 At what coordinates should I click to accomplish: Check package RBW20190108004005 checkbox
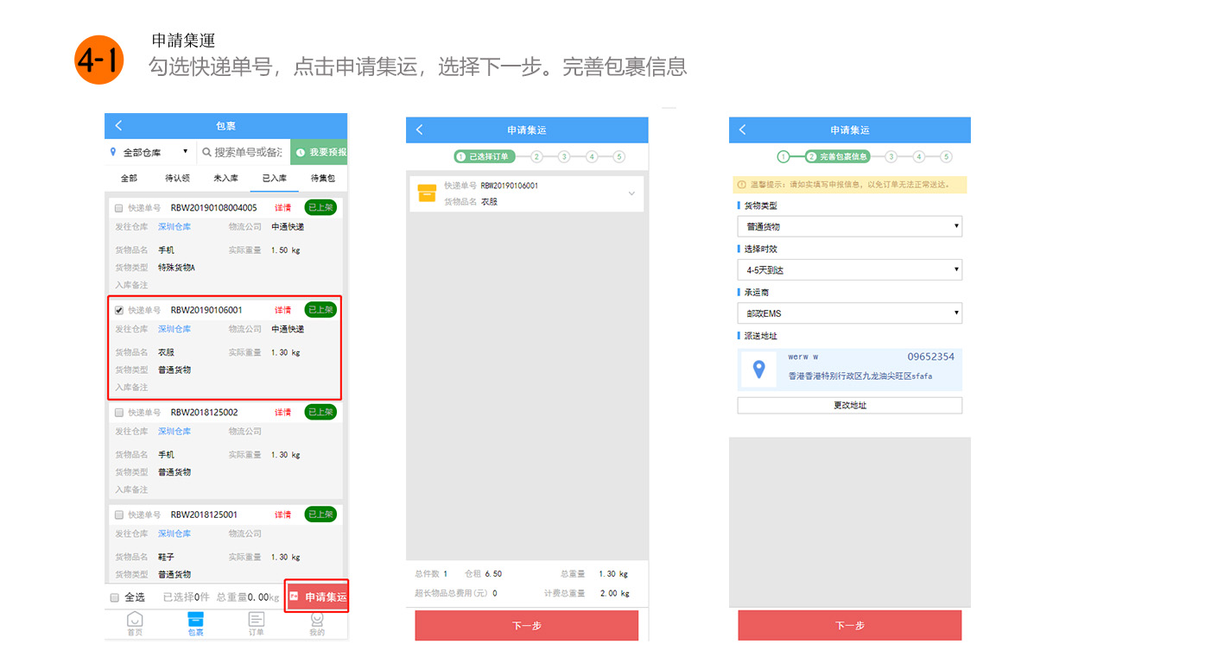[119, 208]
